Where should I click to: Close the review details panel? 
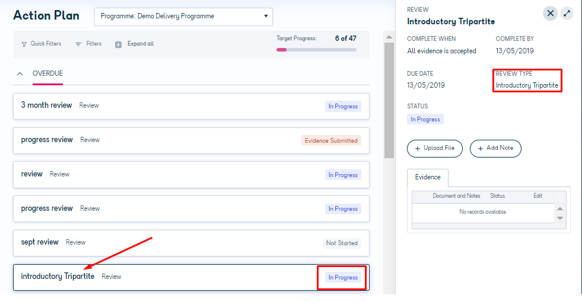coord(551,14)
